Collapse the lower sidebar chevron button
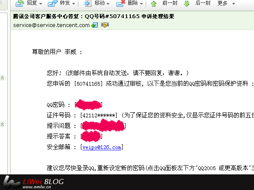 3,124
